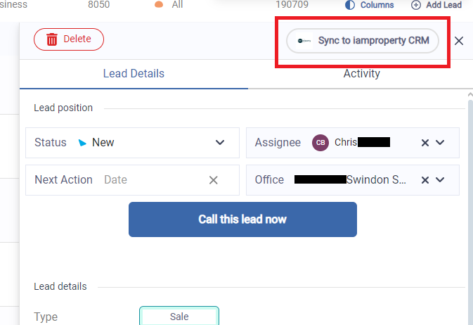
Task: Click the scroll up arrow
Action: tap(469, 95)
